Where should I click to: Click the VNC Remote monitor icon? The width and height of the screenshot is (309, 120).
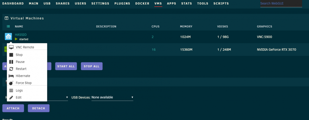pyautogui.click(x=11, y=47)
